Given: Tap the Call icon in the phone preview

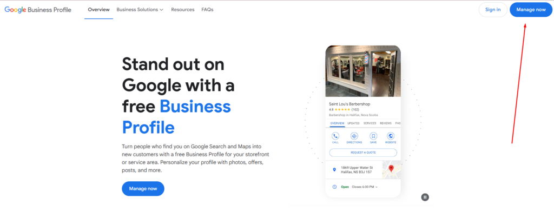Looking at the screenshot, I should click(x=335, y=136).
